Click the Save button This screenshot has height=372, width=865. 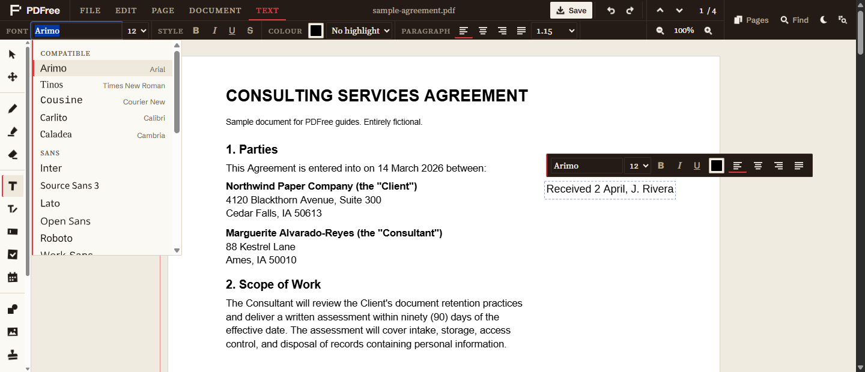pyautogui.click(x=571, y=10)
